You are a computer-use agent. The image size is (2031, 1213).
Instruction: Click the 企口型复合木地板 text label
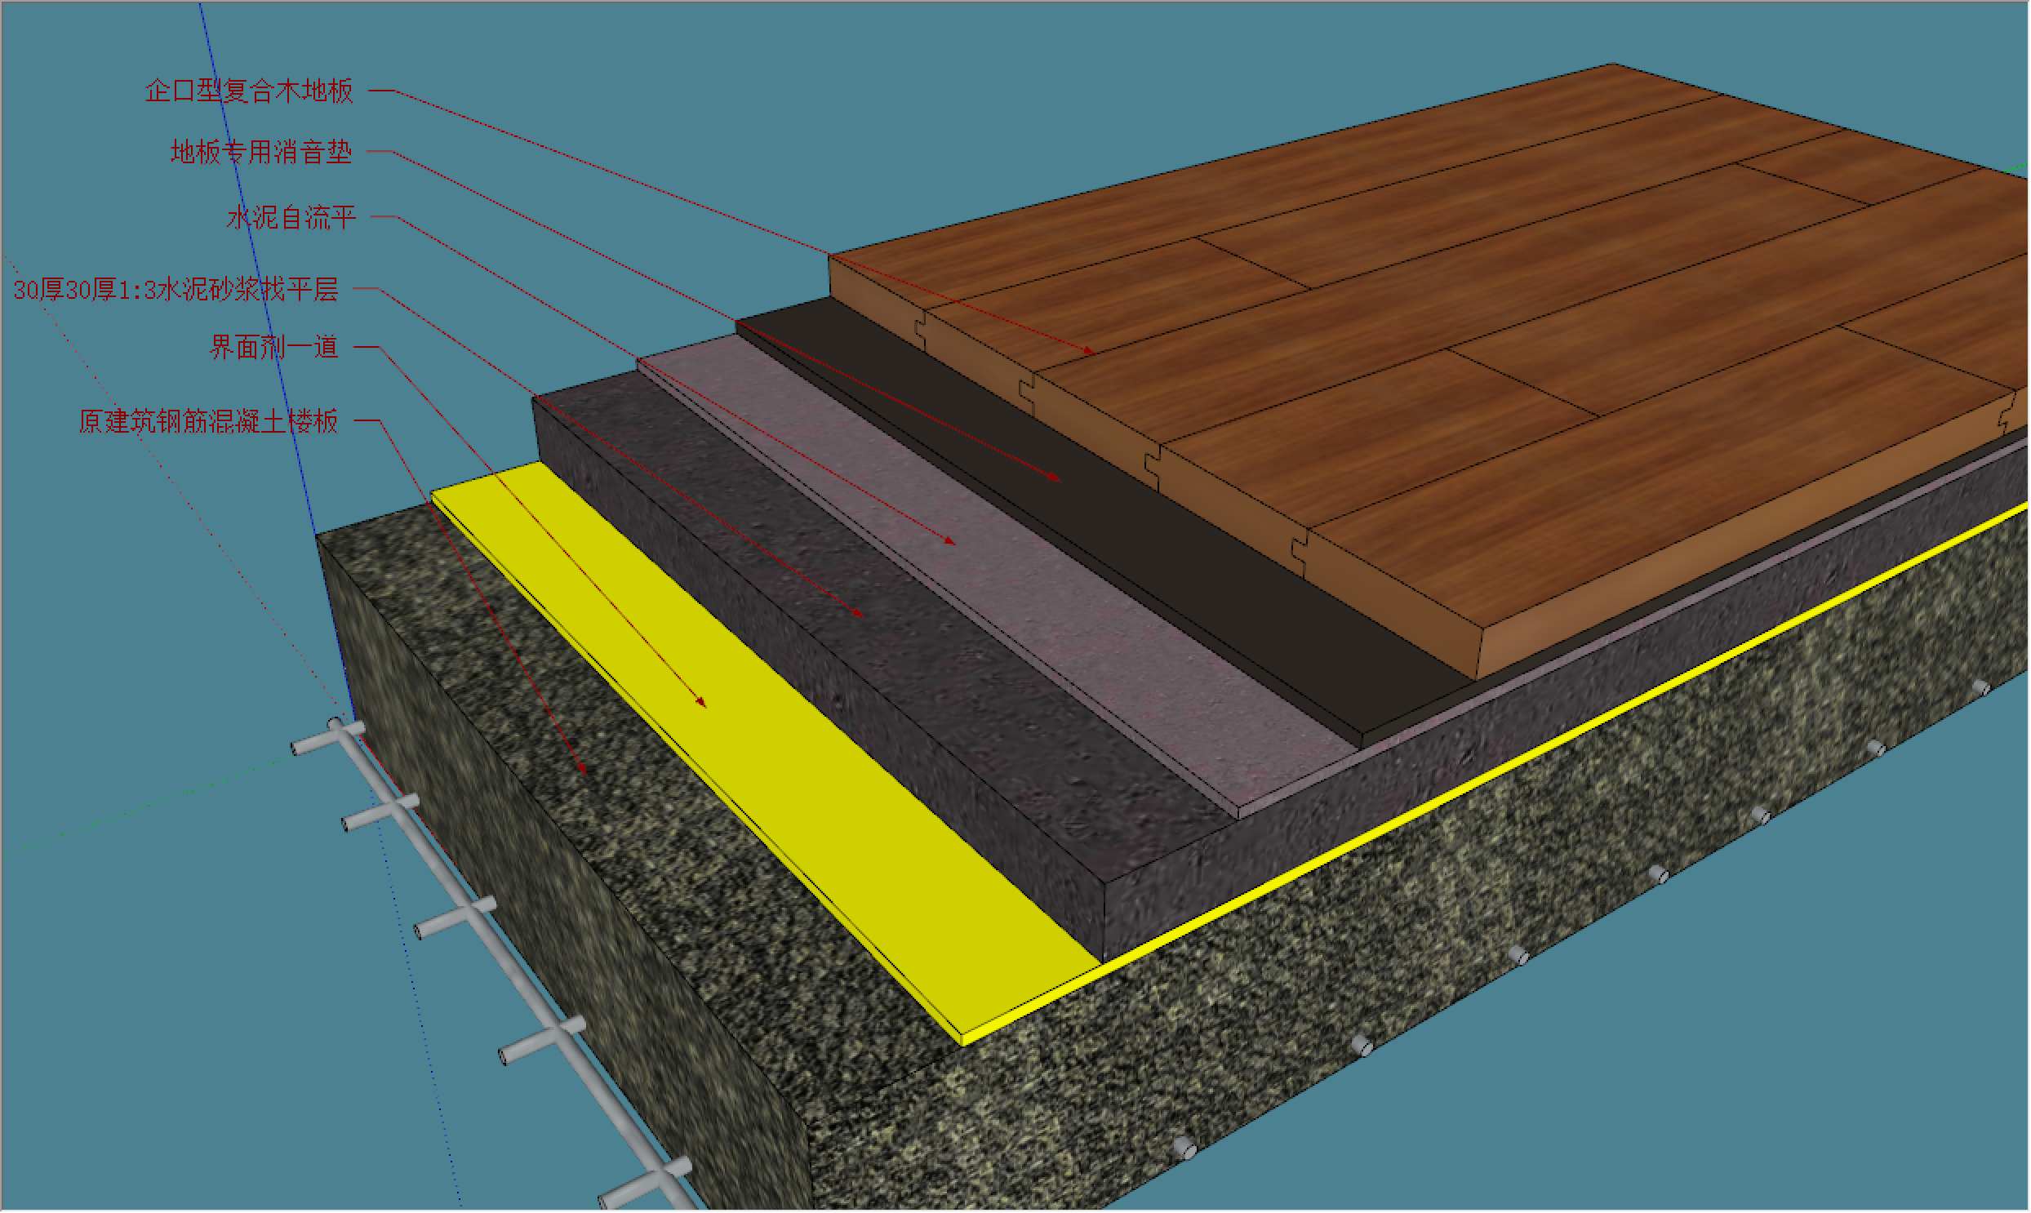[x=248, y=91]
